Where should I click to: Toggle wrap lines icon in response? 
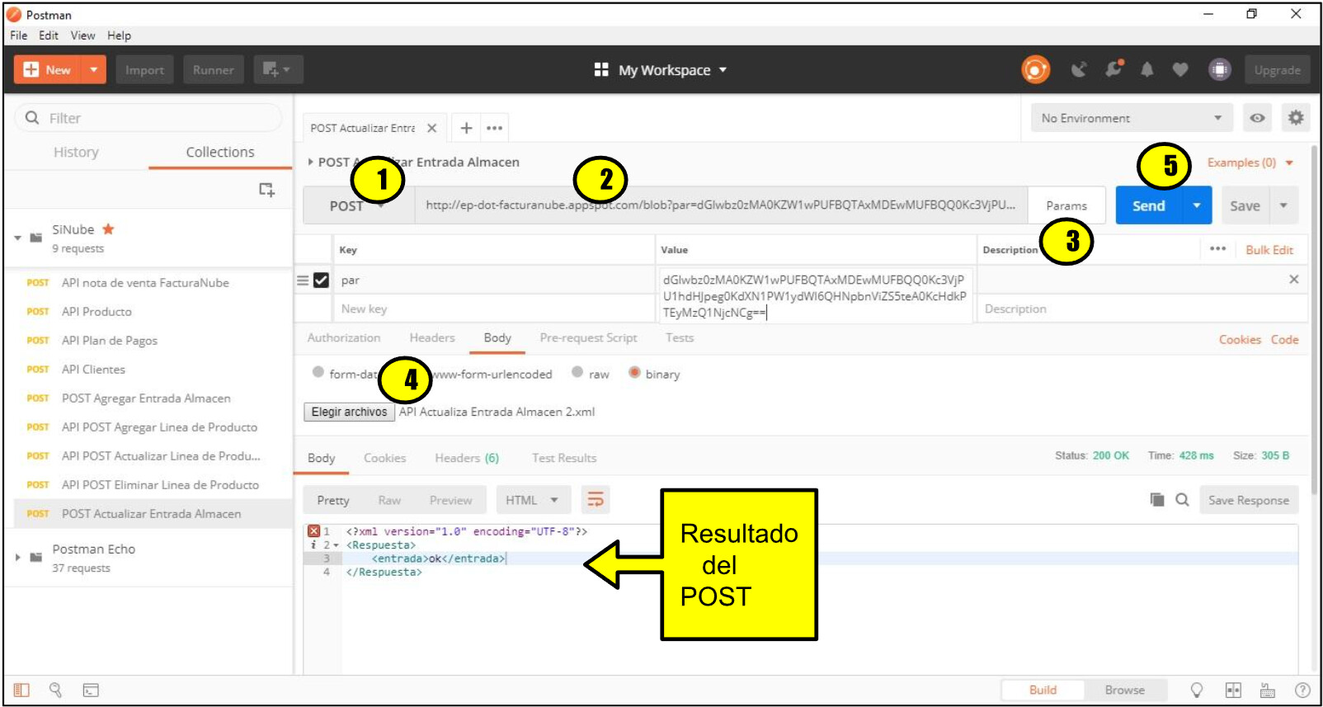click(x=595, y=500)
